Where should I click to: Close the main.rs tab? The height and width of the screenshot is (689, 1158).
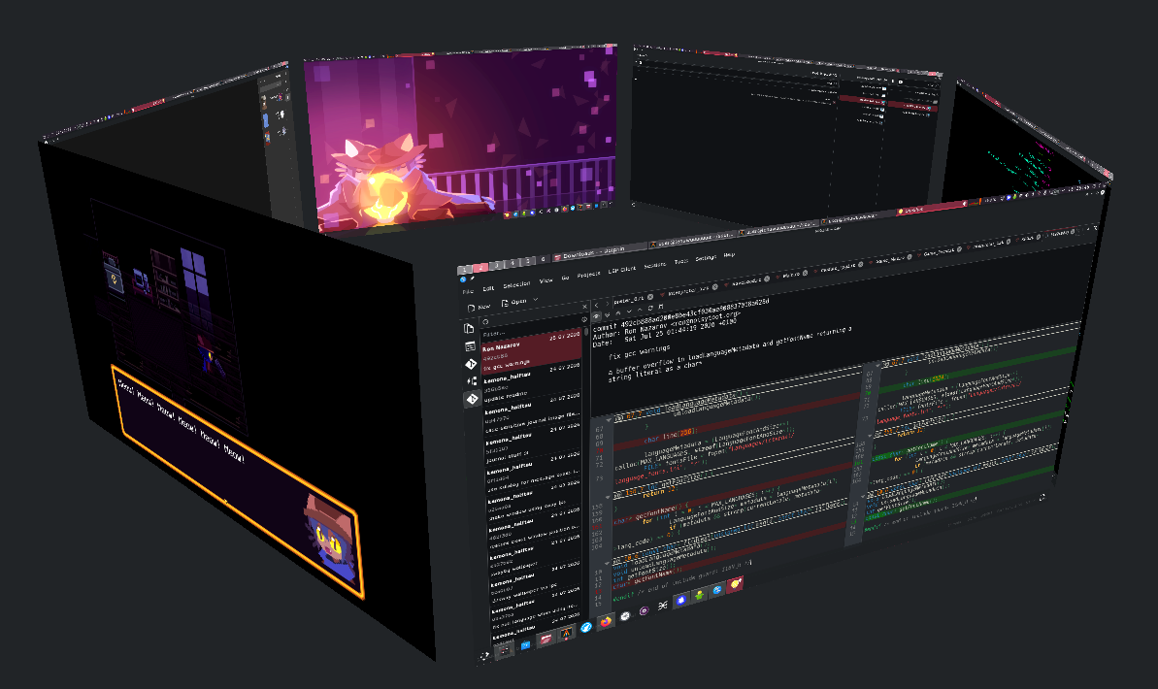pos(805,274)
